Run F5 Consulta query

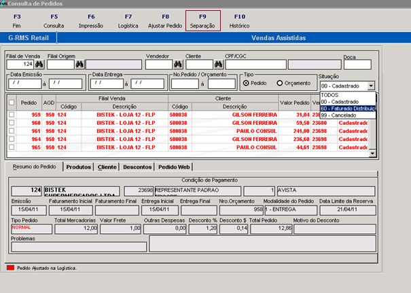pos(54,20)
